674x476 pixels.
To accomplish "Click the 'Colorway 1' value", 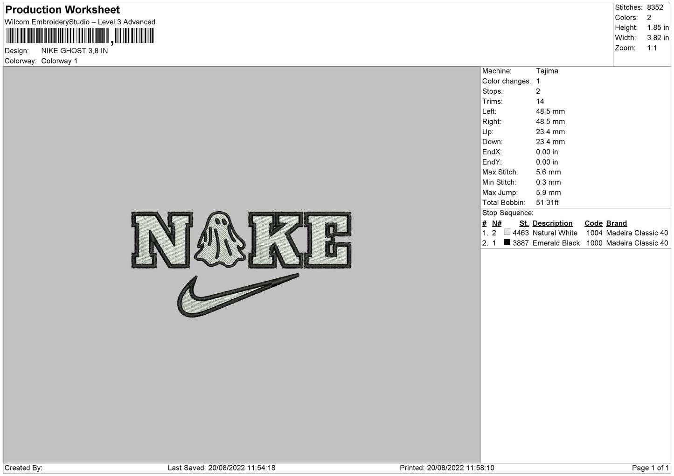I will 59,61.
